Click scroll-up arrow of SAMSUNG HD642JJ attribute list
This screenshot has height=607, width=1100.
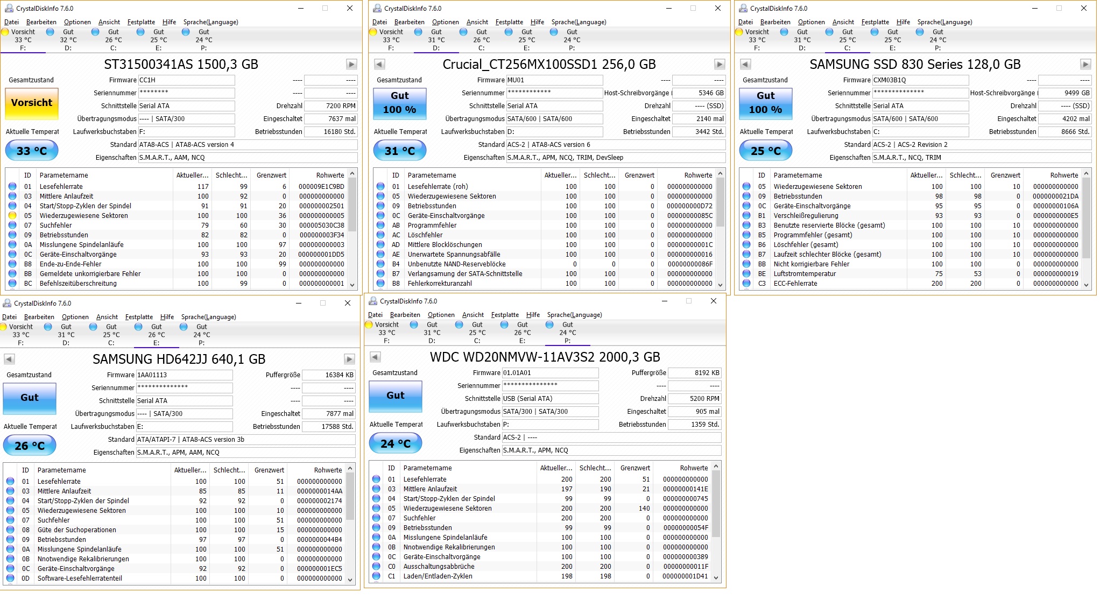[x=350, y=469]
